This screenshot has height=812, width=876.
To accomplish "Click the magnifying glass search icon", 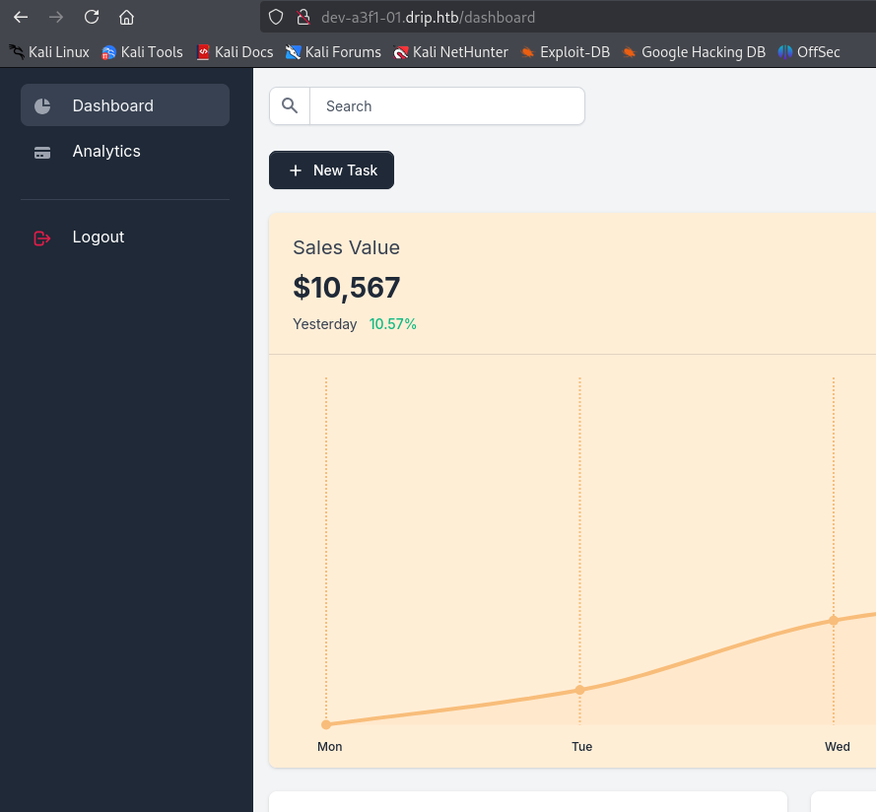I will 290,106.
